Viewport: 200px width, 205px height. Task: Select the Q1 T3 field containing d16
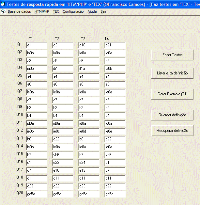pyautogui.click(x=89, y=45)
